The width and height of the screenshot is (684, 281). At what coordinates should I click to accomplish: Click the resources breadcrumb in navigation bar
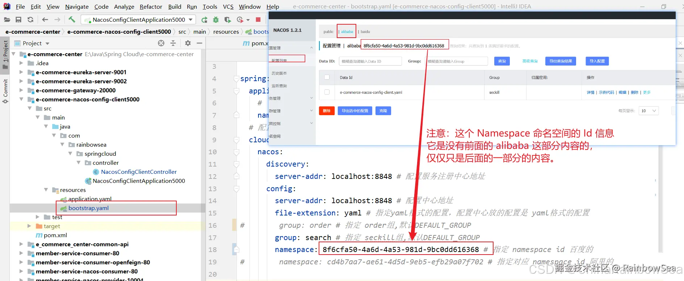[x=226, y=32]
